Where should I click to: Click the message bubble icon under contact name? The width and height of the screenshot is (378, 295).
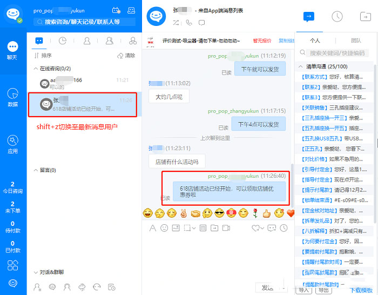[x=201, y=23]
